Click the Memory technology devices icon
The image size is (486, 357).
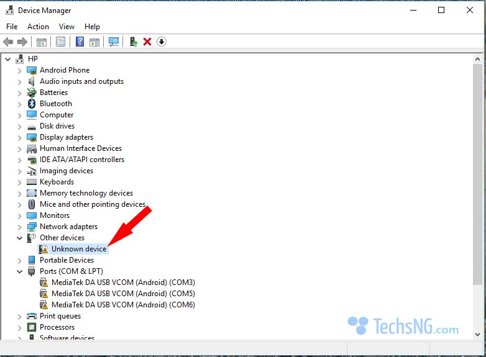(x=32, y=193)
